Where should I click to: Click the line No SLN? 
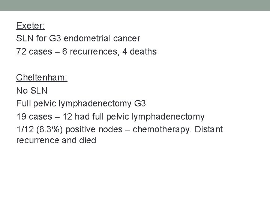point(32,91)
